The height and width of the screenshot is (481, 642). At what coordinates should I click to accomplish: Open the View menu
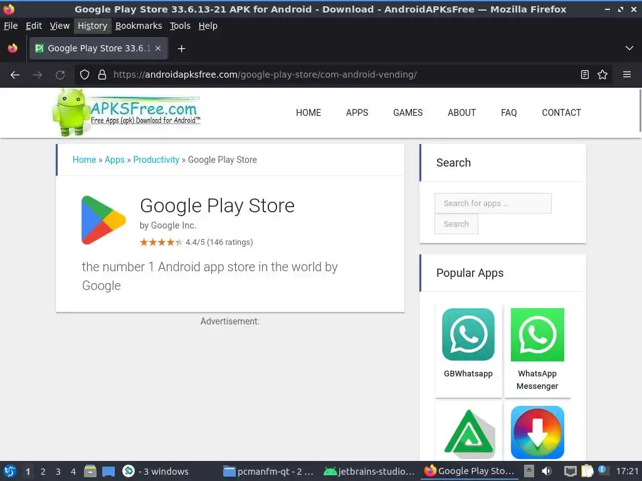pyautogui.click(x=60, y=26)
